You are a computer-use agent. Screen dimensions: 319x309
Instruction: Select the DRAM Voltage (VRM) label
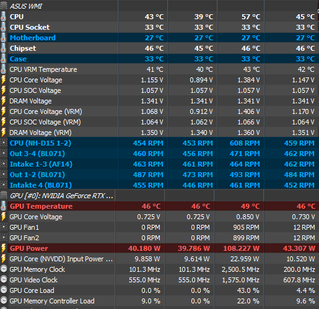click(41, 133)
